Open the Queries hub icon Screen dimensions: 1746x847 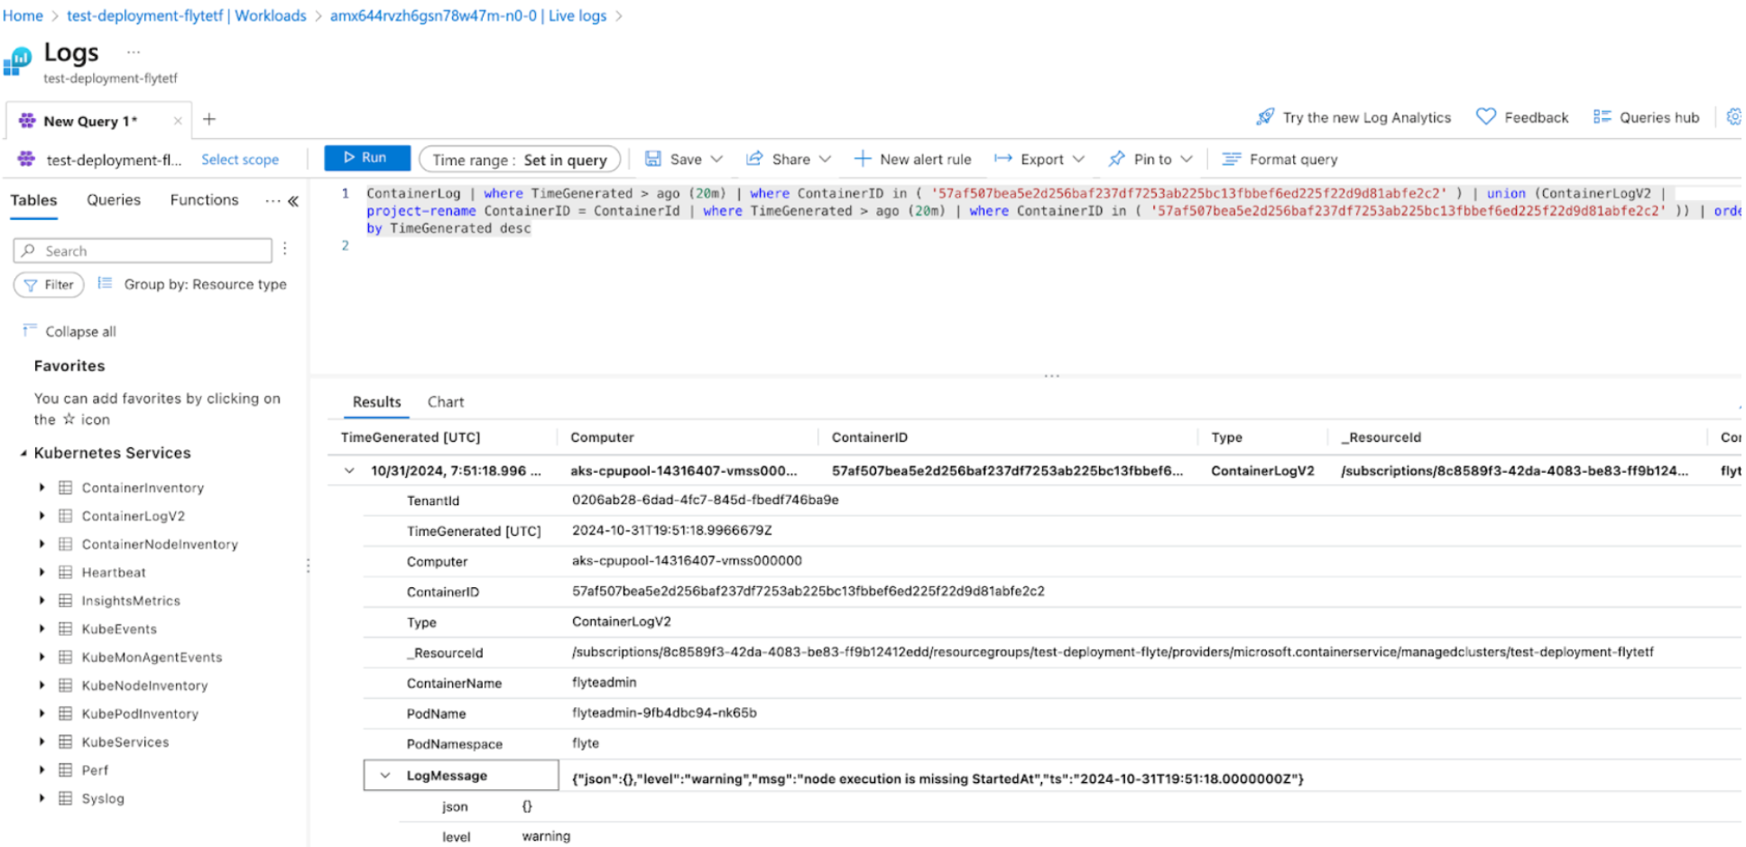coord(1602,117)
